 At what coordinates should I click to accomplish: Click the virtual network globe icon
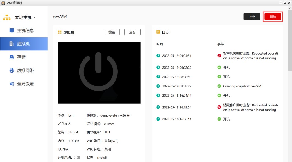coord(12,71)
